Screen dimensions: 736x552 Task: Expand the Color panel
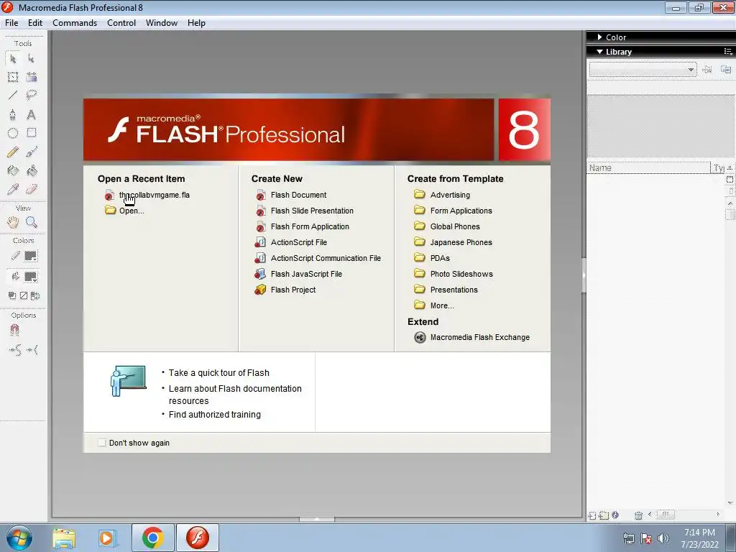tap(600, 37)
